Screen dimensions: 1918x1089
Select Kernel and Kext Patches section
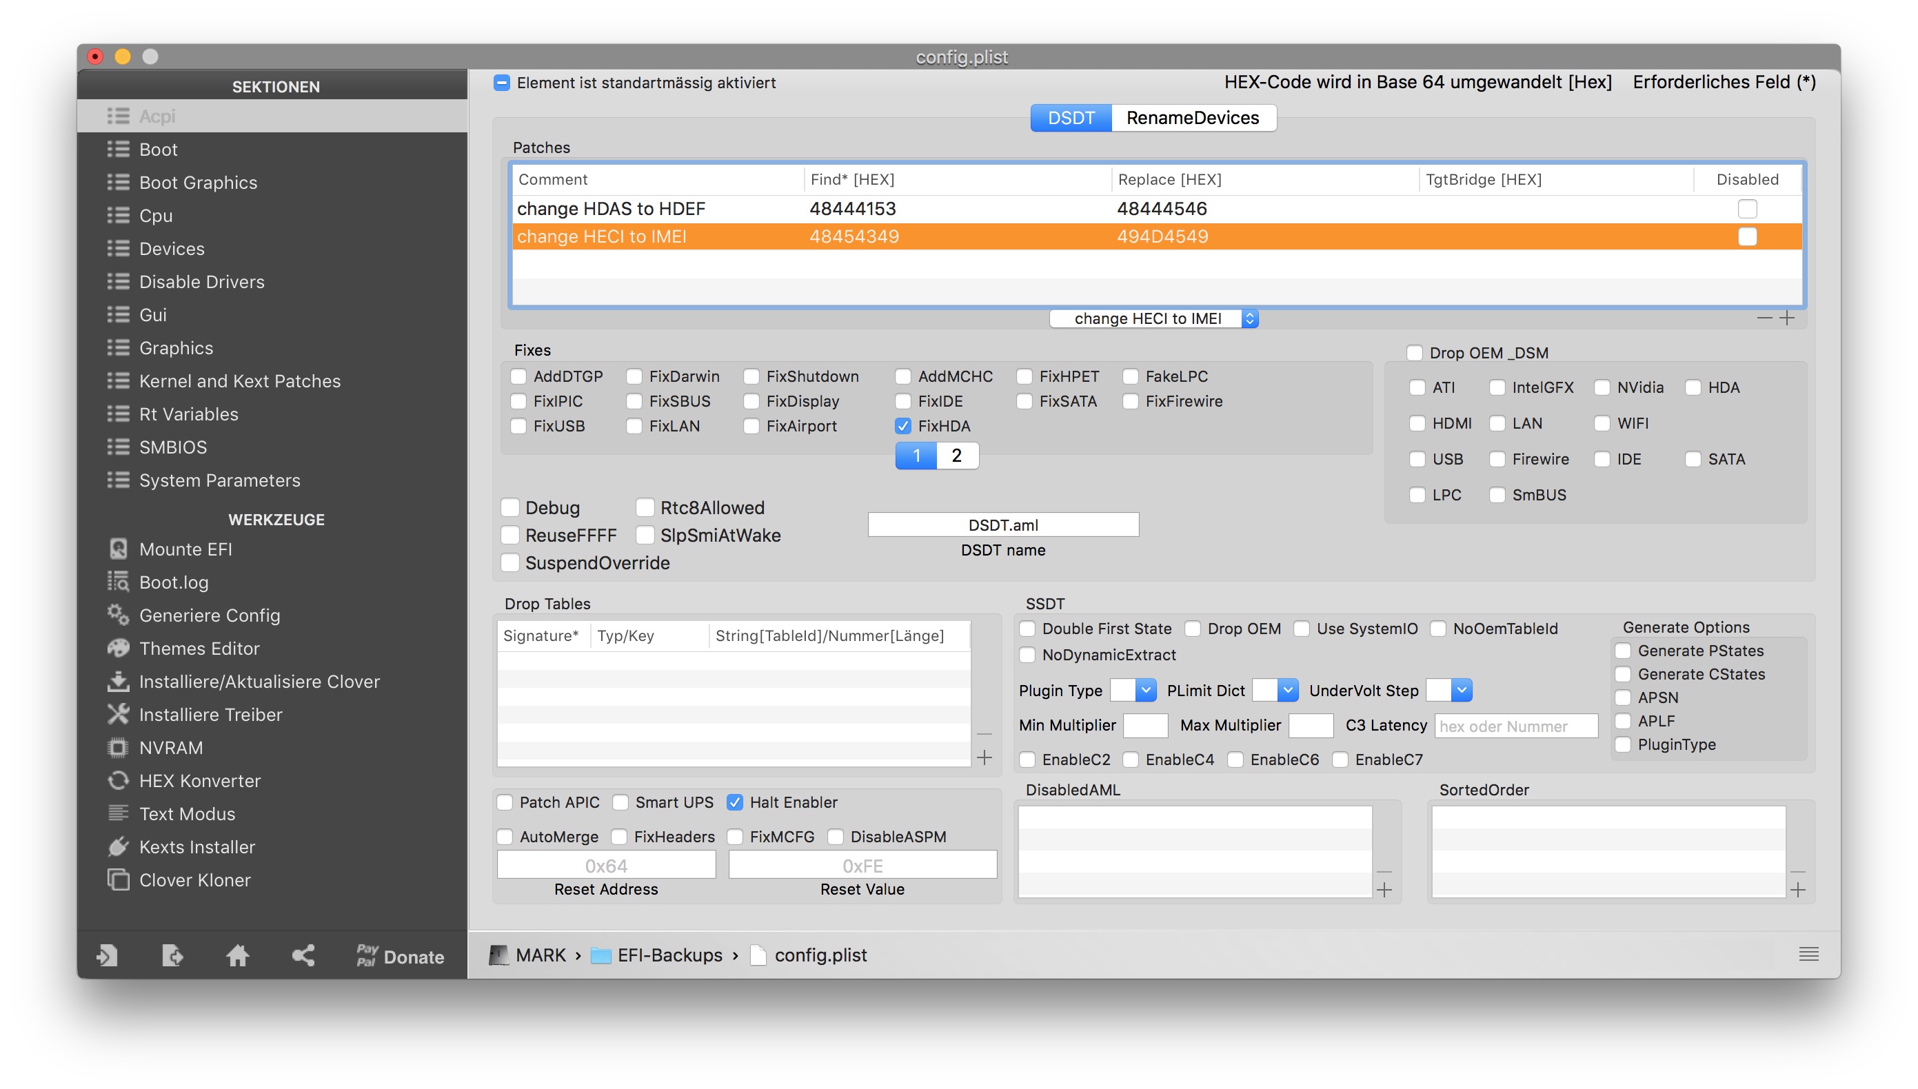239,380
